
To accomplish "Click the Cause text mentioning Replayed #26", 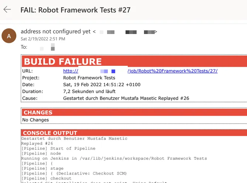I will click(x=126, y=98).
